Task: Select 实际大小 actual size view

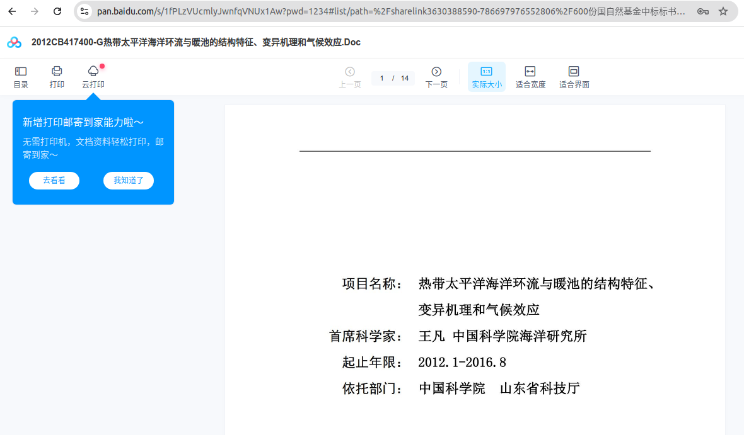Action: (486, 77)
